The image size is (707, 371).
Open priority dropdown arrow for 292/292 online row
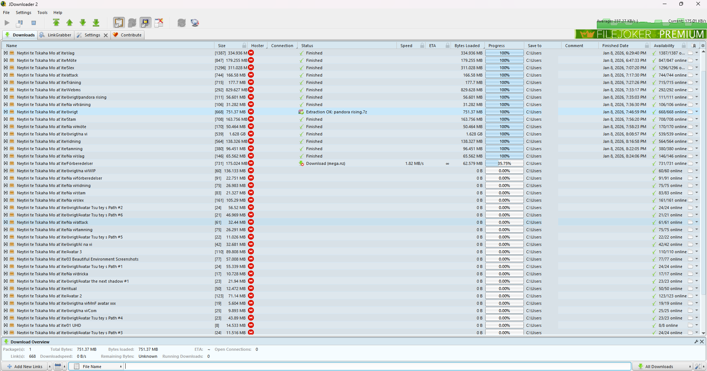[697, 90]
